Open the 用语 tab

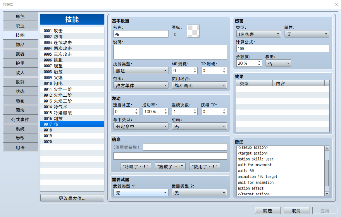click(20, 148)
